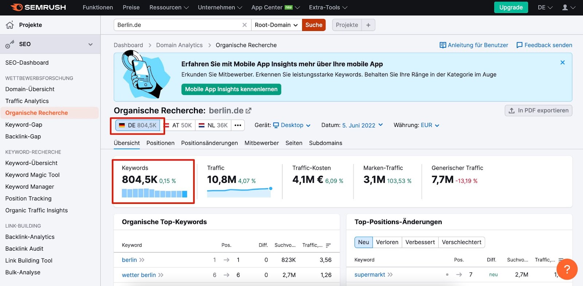Open the user account icon
The height and width of the screenshot is (286, 583).
pyautogui.click(x=568, y=7)
